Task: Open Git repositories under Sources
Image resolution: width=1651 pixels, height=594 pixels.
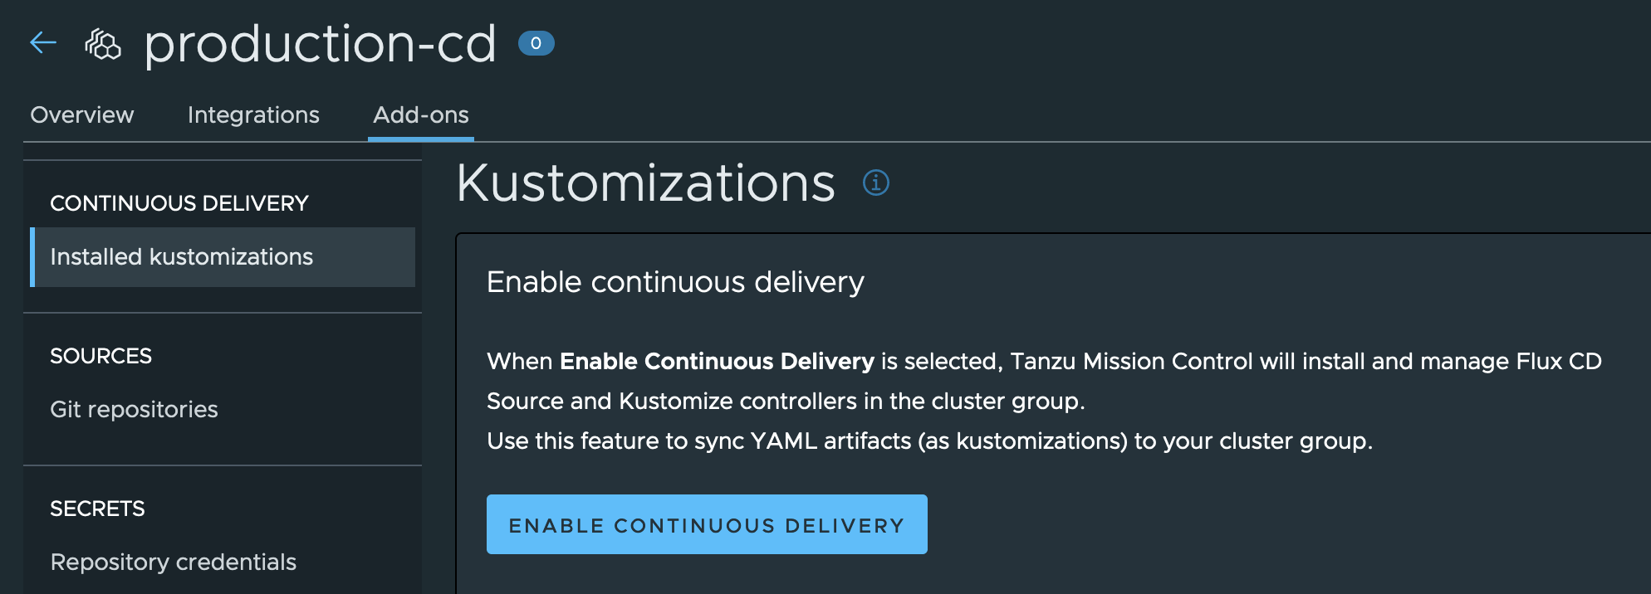Action: [x=135, y=409]
